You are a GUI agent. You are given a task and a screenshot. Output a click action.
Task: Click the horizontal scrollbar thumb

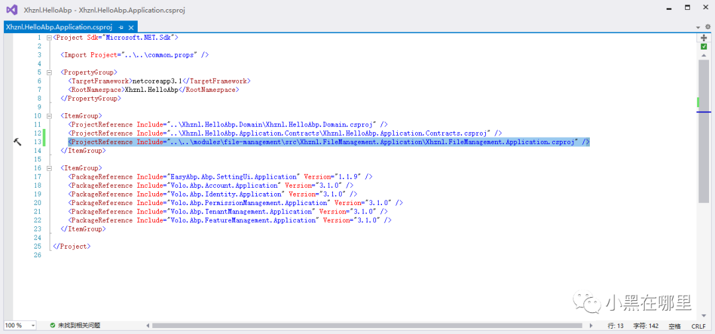click(x=367, y=326)
